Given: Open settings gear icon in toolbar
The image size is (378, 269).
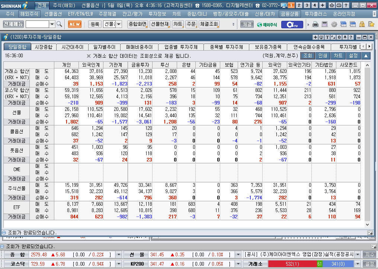Looking at the screenshot, I should click(334, 24).
